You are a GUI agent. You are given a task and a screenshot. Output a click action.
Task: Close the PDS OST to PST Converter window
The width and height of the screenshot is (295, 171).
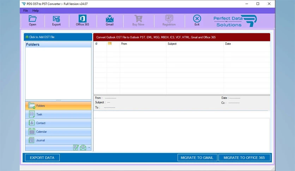click(x=269, y=4)
